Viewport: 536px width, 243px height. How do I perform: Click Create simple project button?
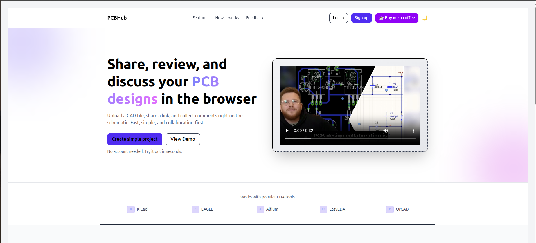click(x=135, y=139)
